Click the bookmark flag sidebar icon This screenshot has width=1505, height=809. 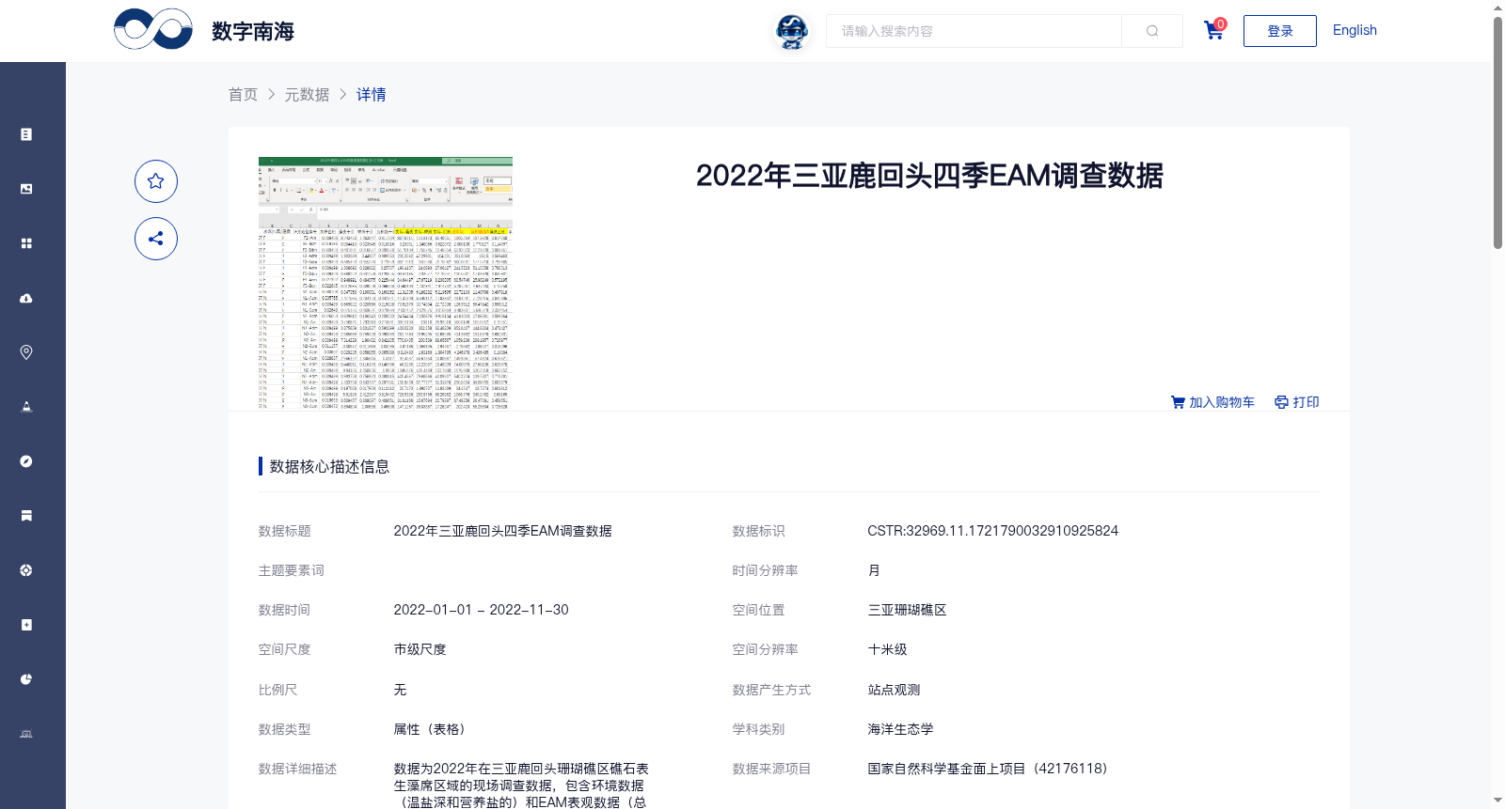26,516
